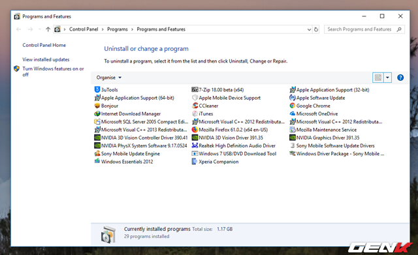Click the Windows Essentials 2012 icon

[97, 161]
